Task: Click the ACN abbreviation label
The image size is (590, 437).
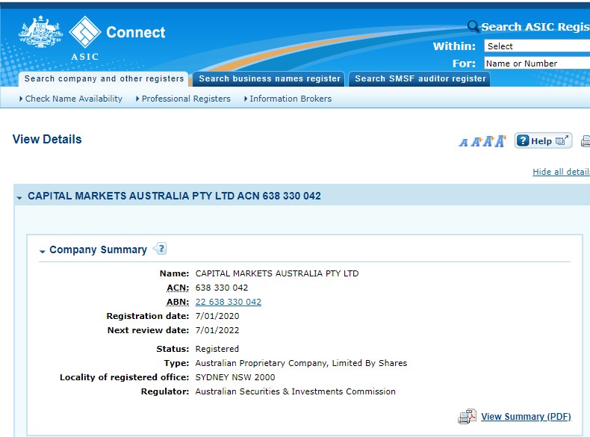Action: click(178, 288)
